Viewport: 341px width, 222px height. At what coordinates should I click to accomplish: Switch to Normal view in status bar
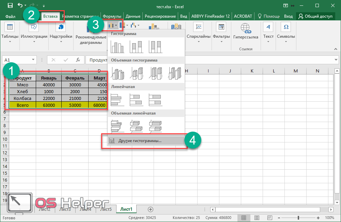coord(244,218)
